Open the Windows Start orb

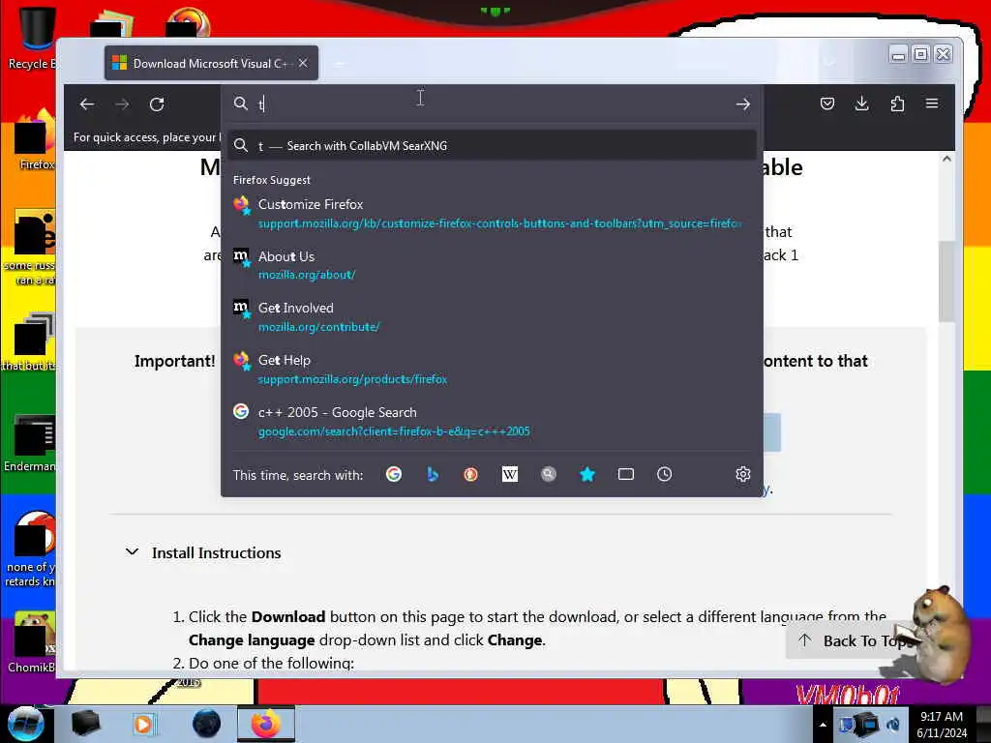coord(25,724)
